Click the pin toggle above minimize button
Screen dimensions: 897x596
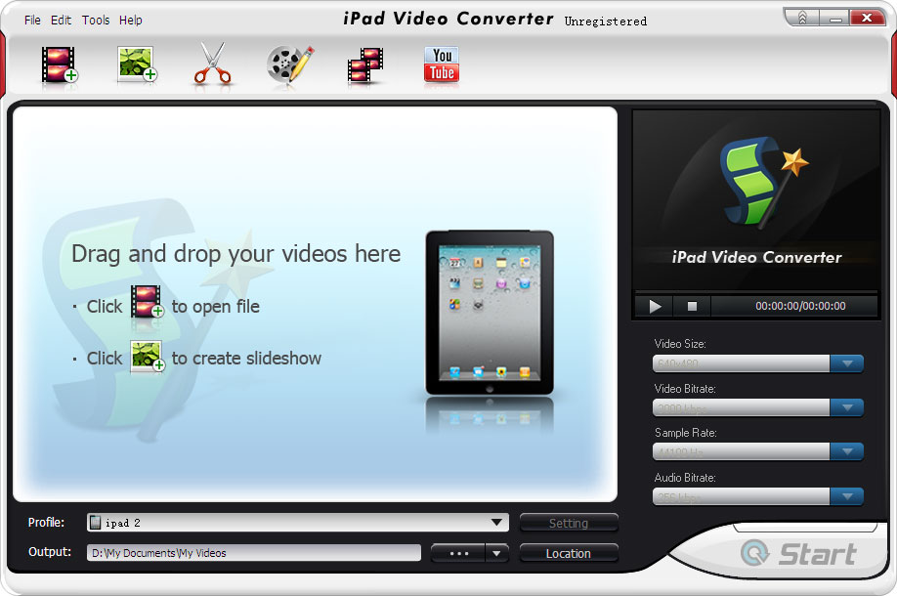801,17
